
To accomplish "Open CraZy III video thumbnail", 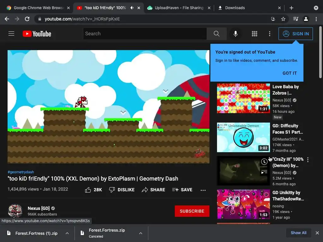I will (243, 170).
